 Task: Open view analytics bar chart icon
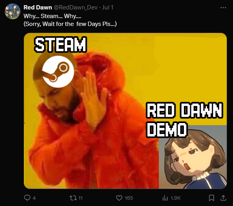click(165, 198)
